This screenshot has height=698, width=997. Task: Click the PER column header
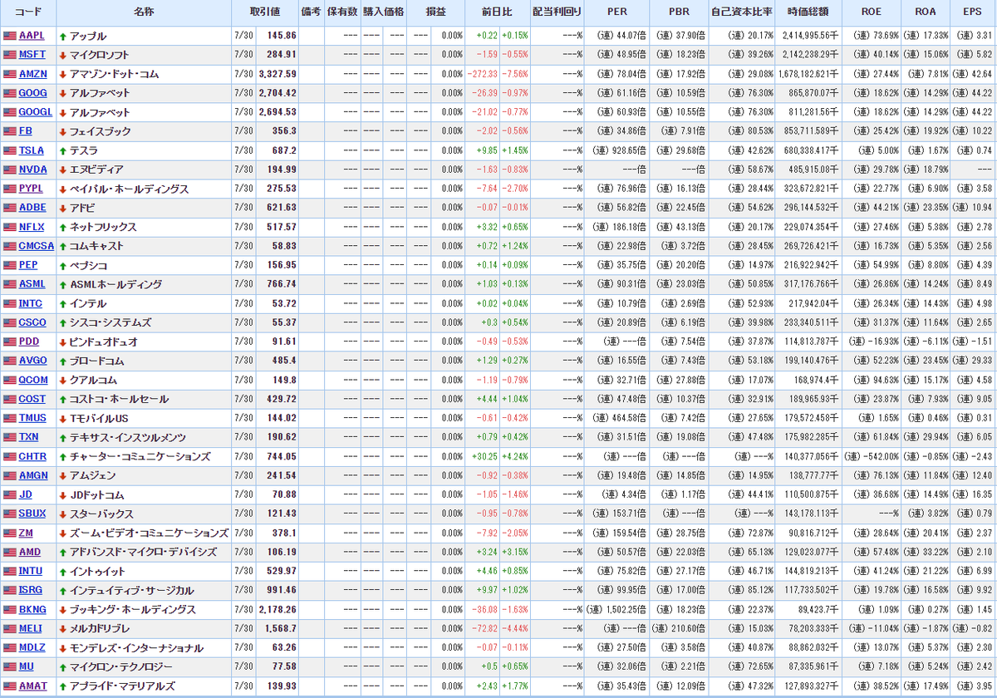coord(616,12)
